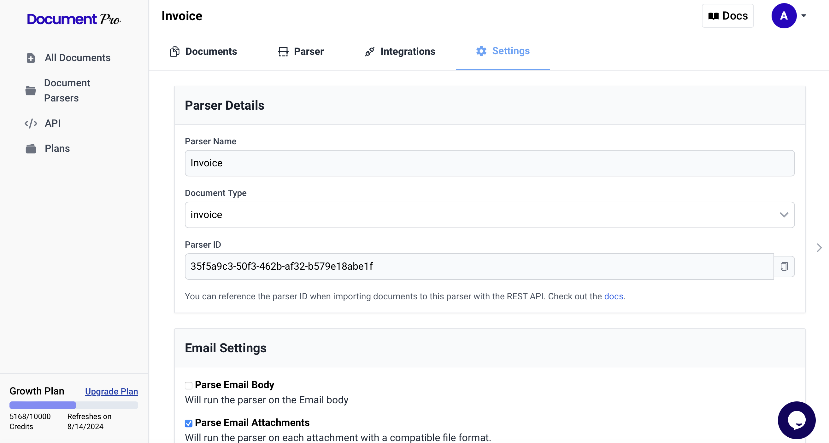Click the Documents tab pages icon
The height and width of the screenshot is (443, 829).
pos(174,51)
